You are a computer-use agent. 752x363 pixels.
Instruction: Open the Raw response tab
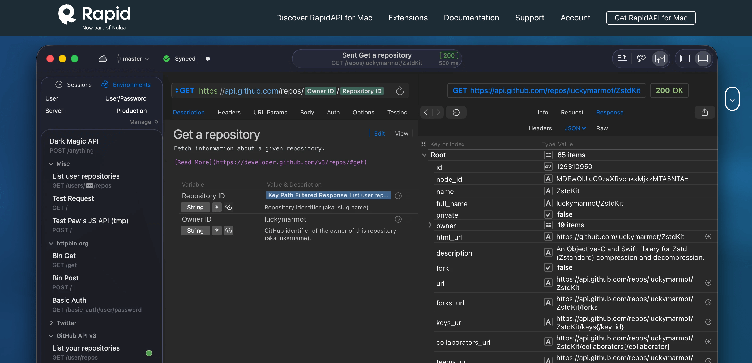602,128
